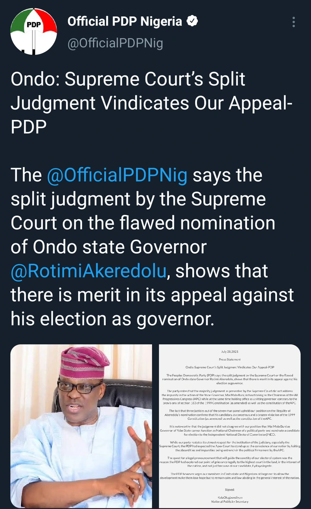The image size is (311, 509).
Task: Open the @RotimiAkeredolu mention link
Action: pyautogui.click(x=88, y=270)
